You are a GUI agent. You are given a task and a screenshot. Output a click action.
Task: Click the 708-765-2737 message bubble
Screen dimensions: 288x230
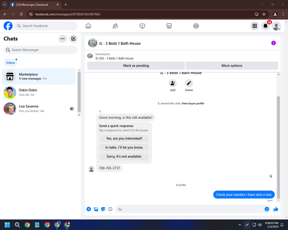[109, 168]
